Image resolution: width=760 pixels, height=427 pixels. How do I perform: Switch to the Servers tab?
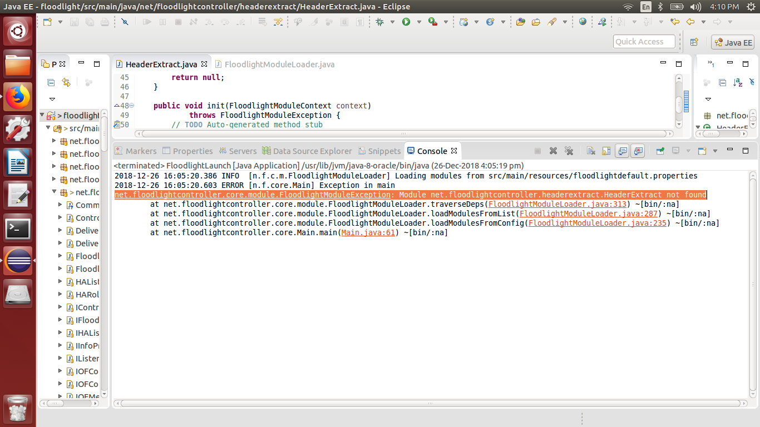[238, 151]
